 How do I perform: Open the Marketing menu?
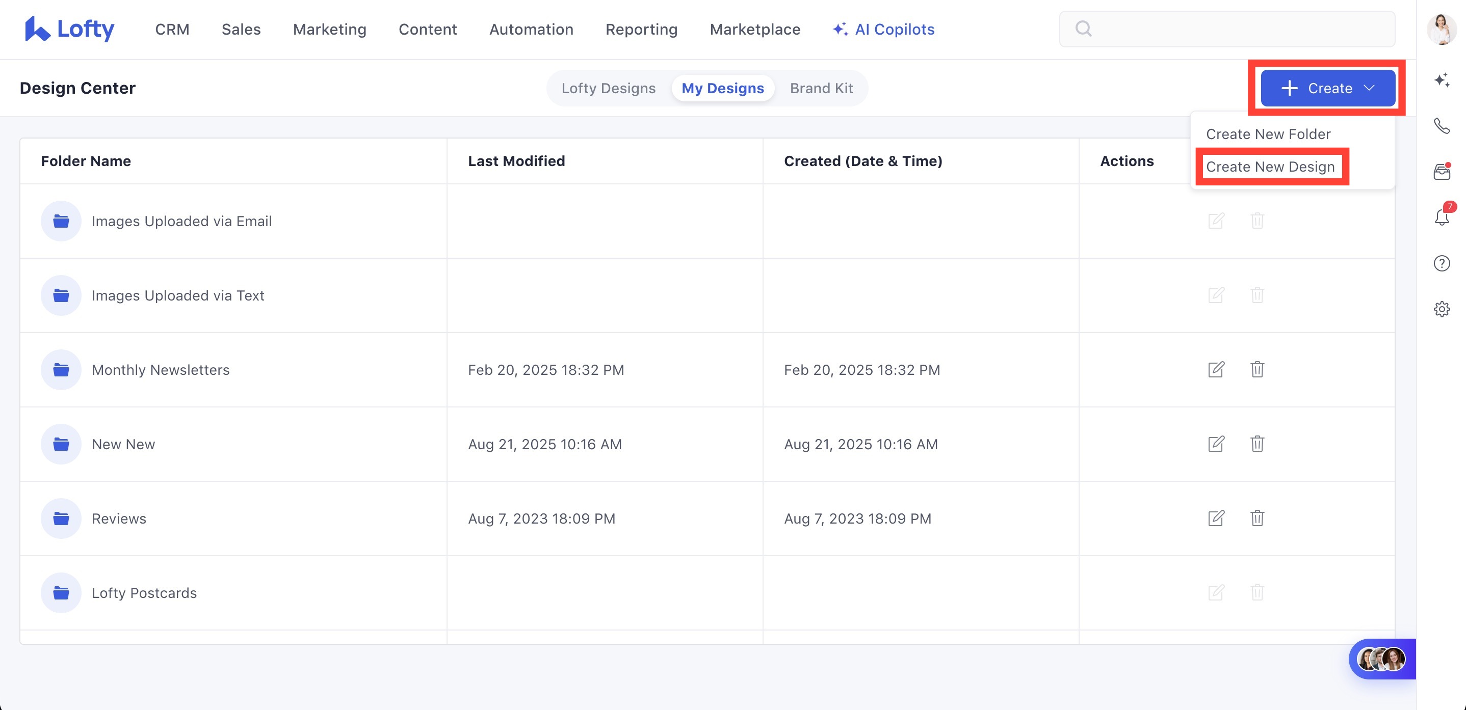point(329,29)
